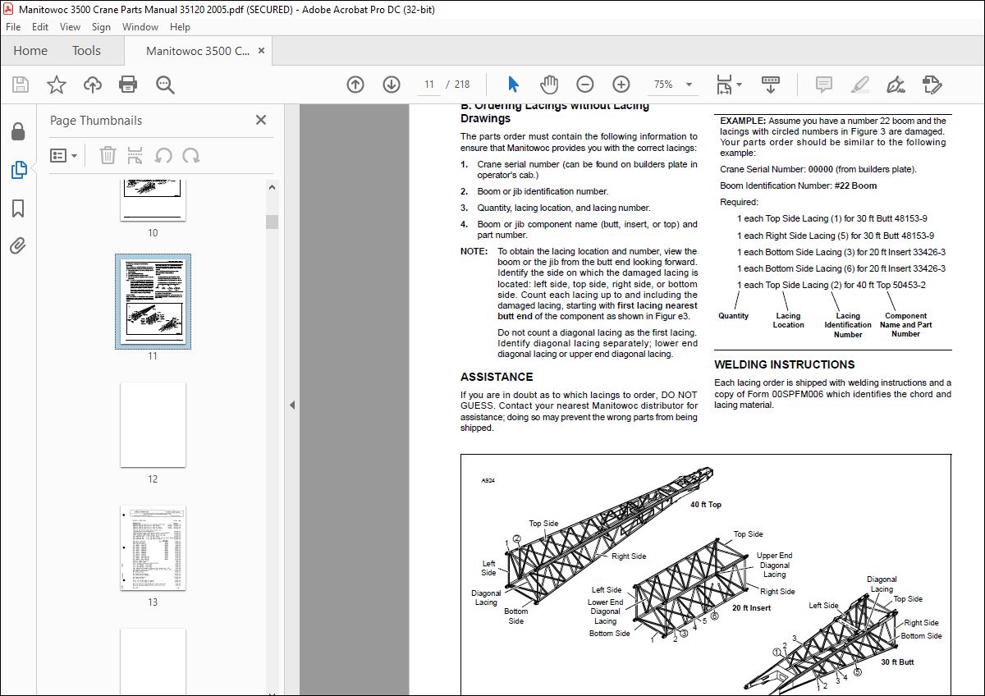The width and height of the screenshot is (985, 696).
Task: Select the blank page 12 thumbnail
Action: point(153,424)
